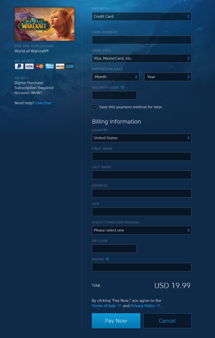
Task: Click the MasterCard icon
Action: pos(40,66)
